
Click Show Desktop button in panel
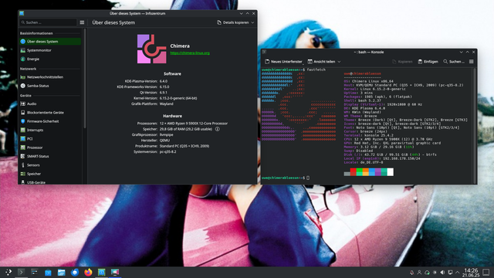pyautogui.click(x=486, y=273)
